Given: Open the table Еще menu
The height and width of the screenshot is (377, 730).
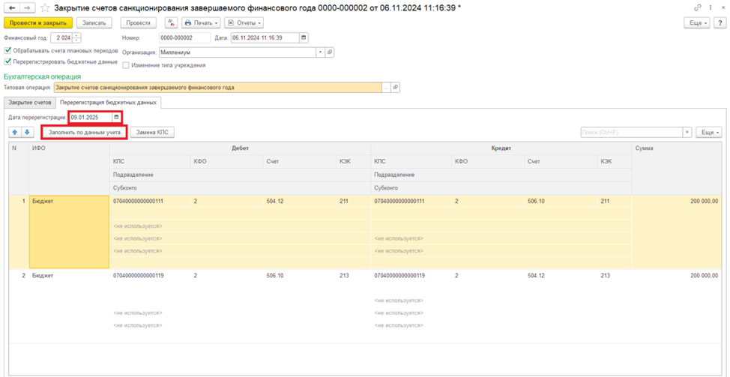Looking at the screenshot, I should point(709,133).
